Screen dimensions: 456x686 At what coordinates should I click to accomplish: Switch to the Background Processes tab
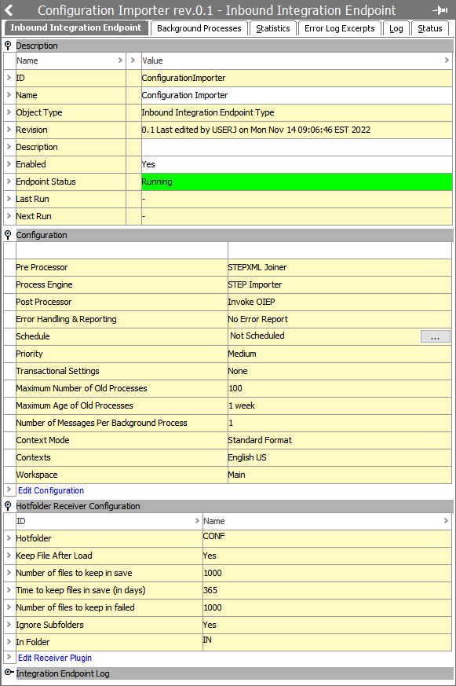coord(199,28)
